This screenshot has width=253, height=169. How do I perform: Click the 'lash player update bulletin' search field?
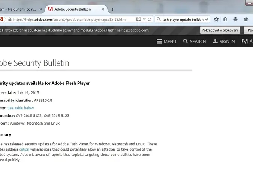tap(183, 20)
